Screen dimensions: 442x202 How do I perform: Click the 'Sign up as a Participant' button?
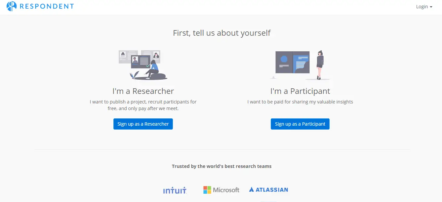300,124
